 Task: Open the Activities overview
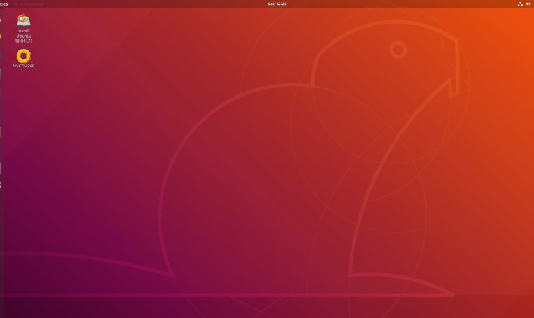(x=3, y=4)
